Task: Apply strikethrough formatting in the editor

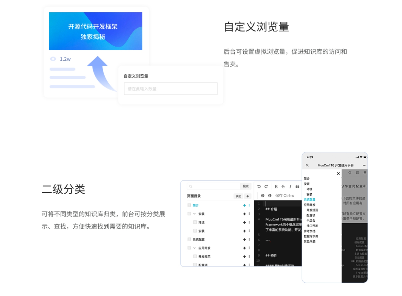Action: 283,186
